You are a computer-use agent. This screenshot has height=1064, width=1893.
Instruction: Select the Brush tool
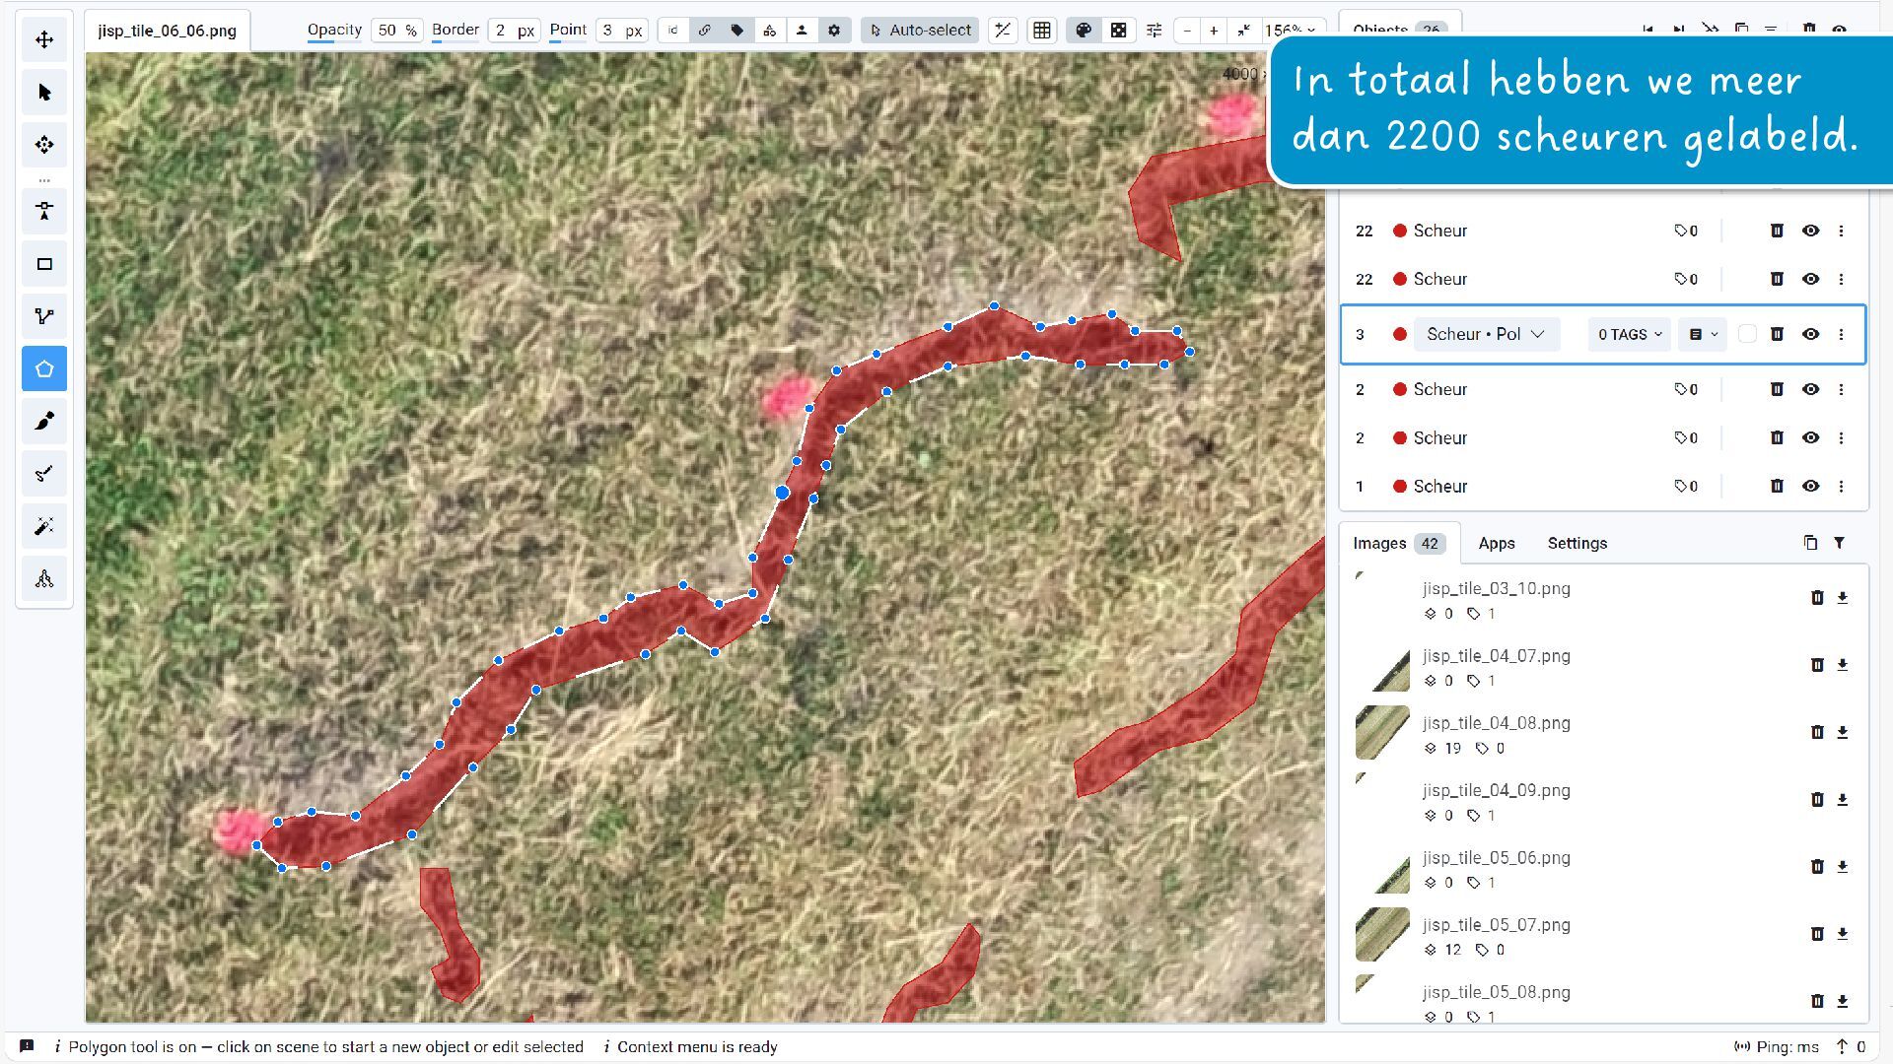point(44,422)
